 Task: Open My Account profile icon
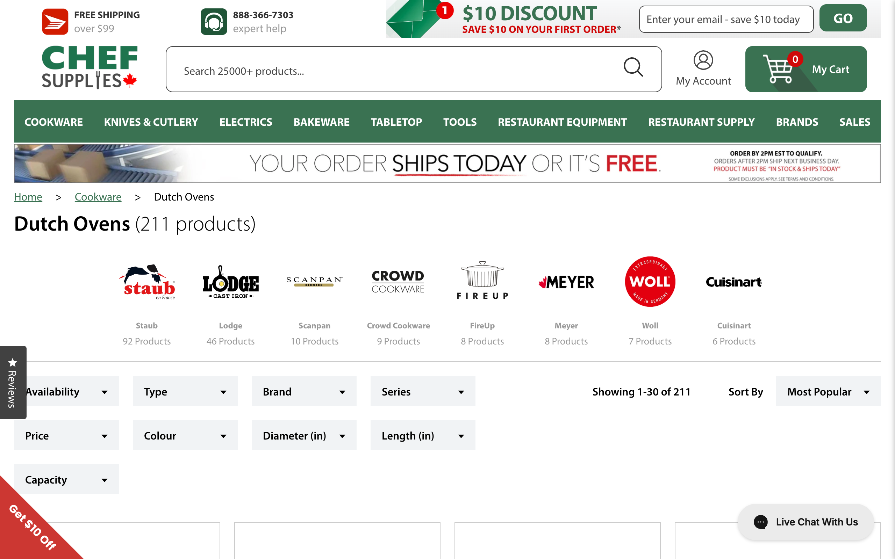[703, 60]
